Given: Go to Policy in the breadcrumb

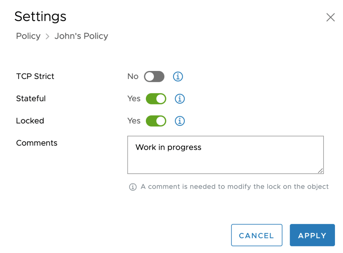Looking at the screenshot, I should tap(28, 36).
